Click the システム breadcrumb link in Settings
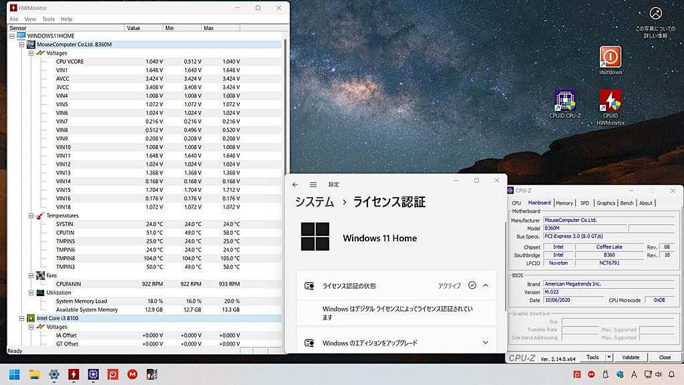Screen dimensions: 684x385 click(x=315, y=202)
